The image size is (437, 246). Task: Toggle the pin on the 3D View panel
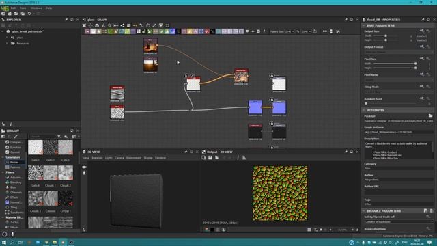tap(186, 152)
